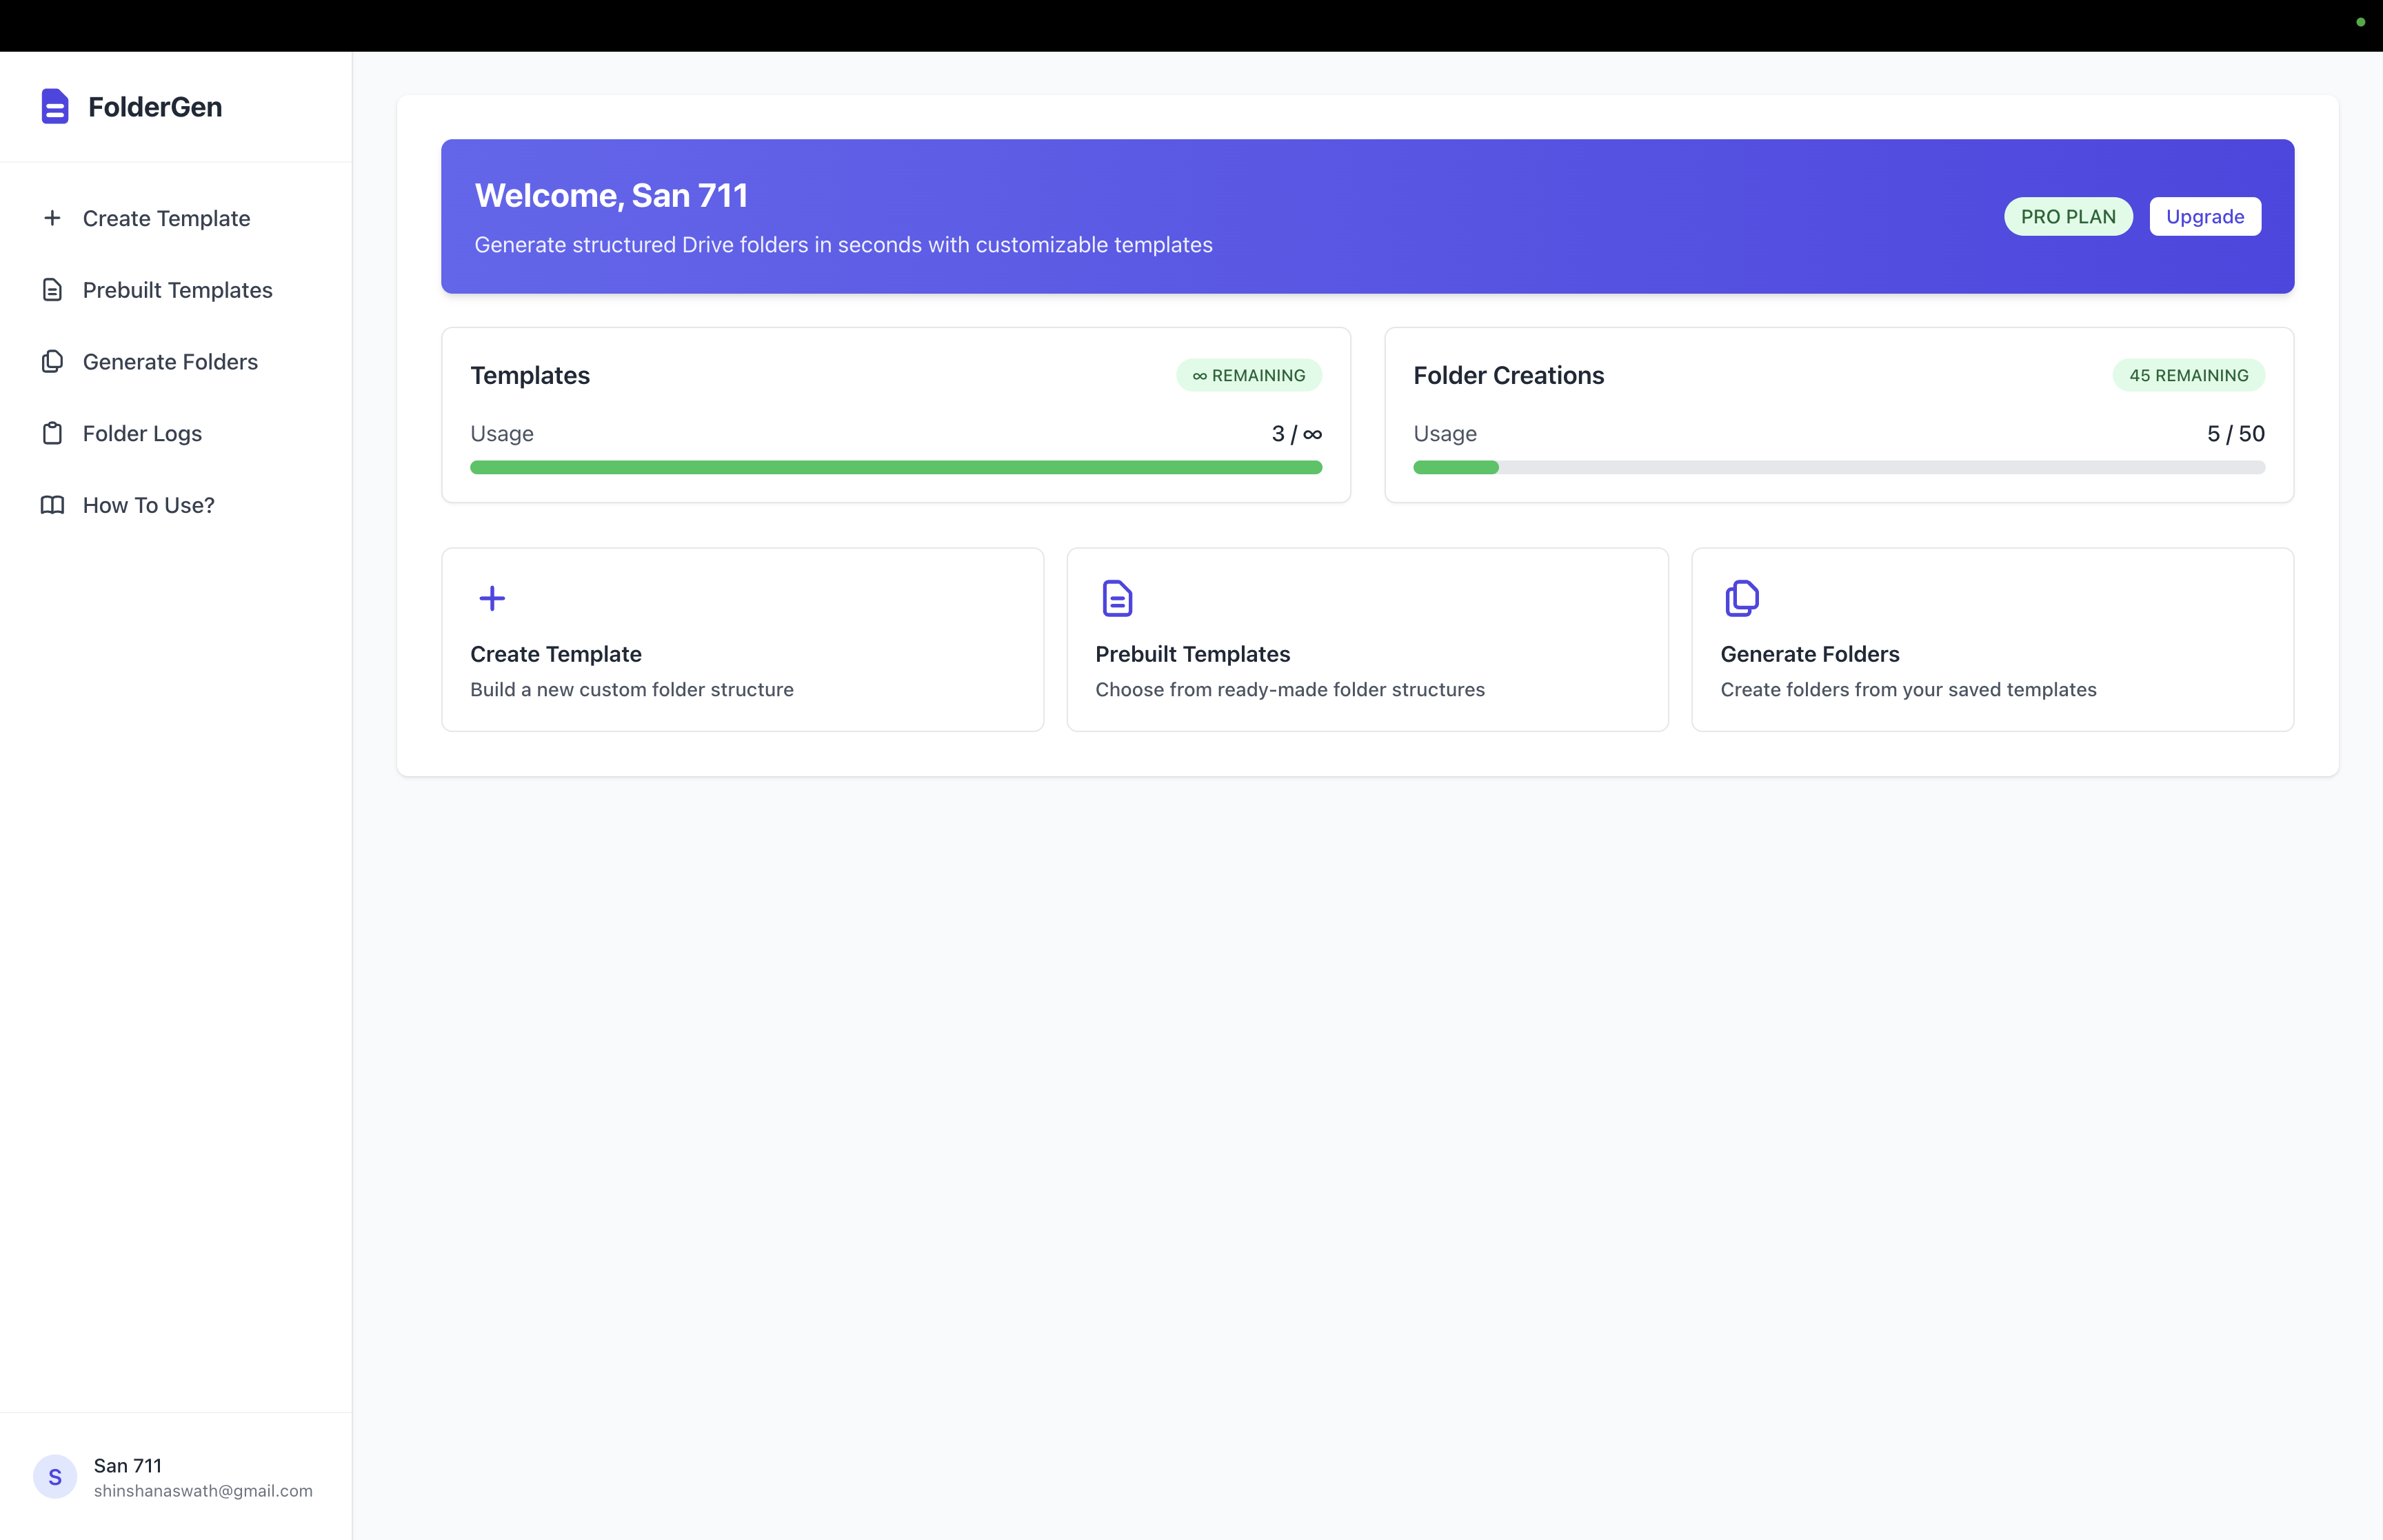
Task: Open Folder Logs from the sidebar
Action: (142, 433)
